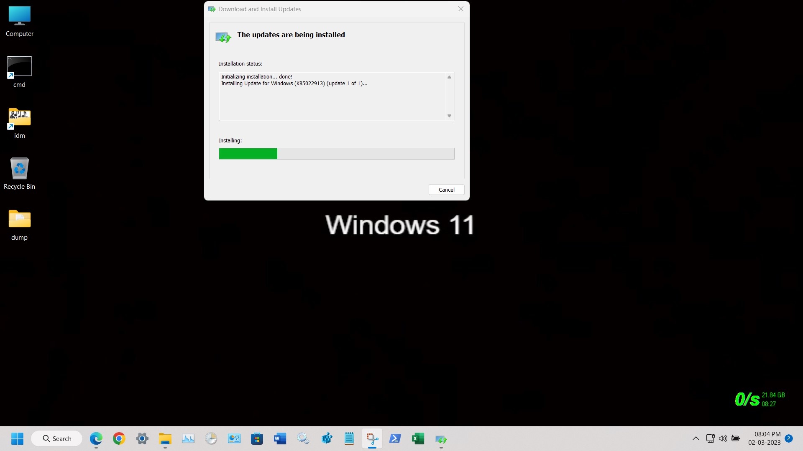The height and width of the screenshot is (451, 803).
Task: Open the Recycle Bin
Action: 19,174
